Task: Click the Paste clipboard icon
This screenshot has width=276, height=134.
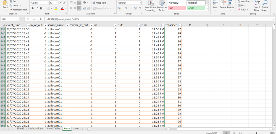Action: click(5, 3)
